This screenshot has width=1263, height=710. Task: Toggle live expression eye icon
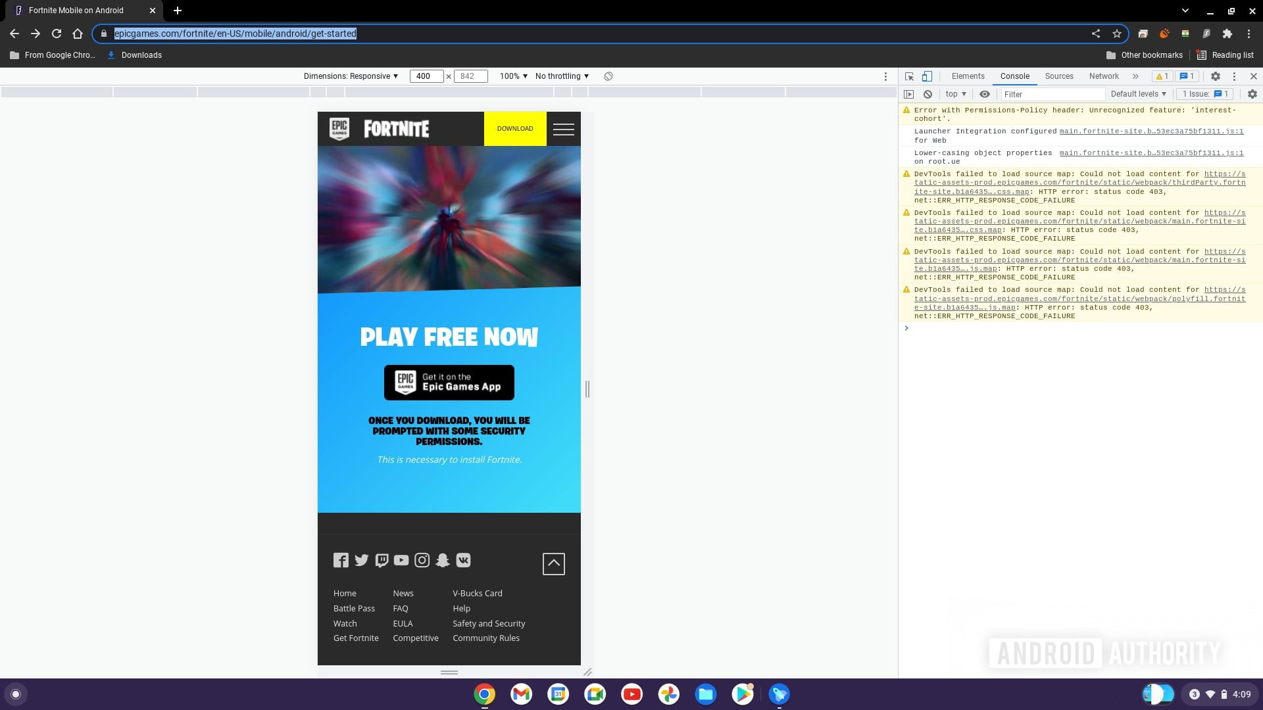[984, 94]
